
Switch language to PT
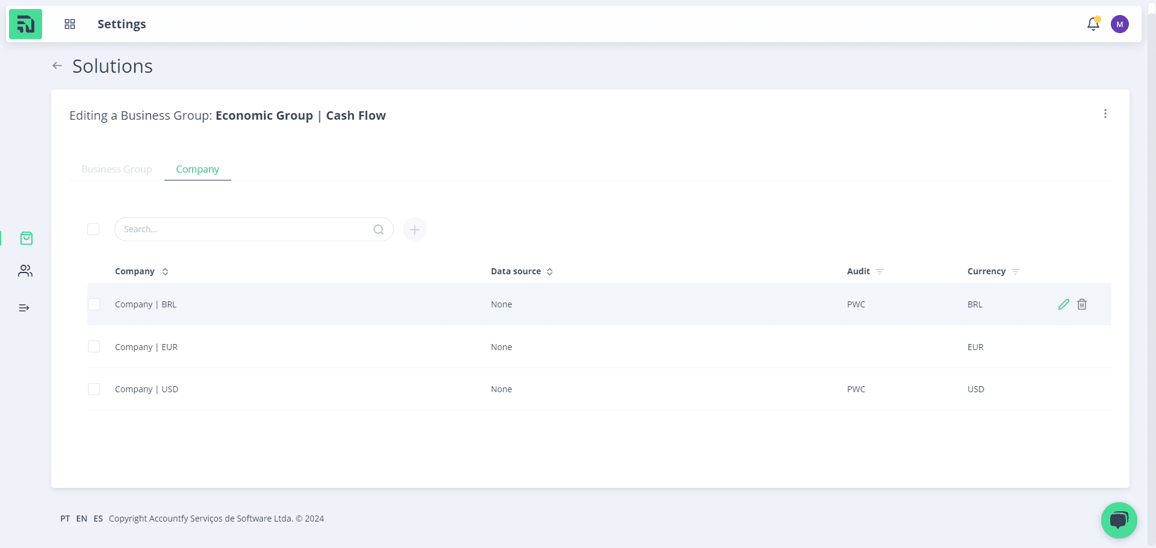[x=65, y=519]
